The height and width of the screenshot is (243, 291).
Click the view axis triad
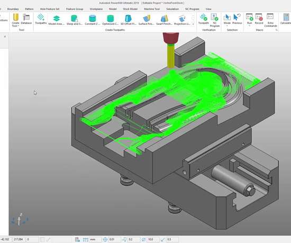tap(20, 220)
